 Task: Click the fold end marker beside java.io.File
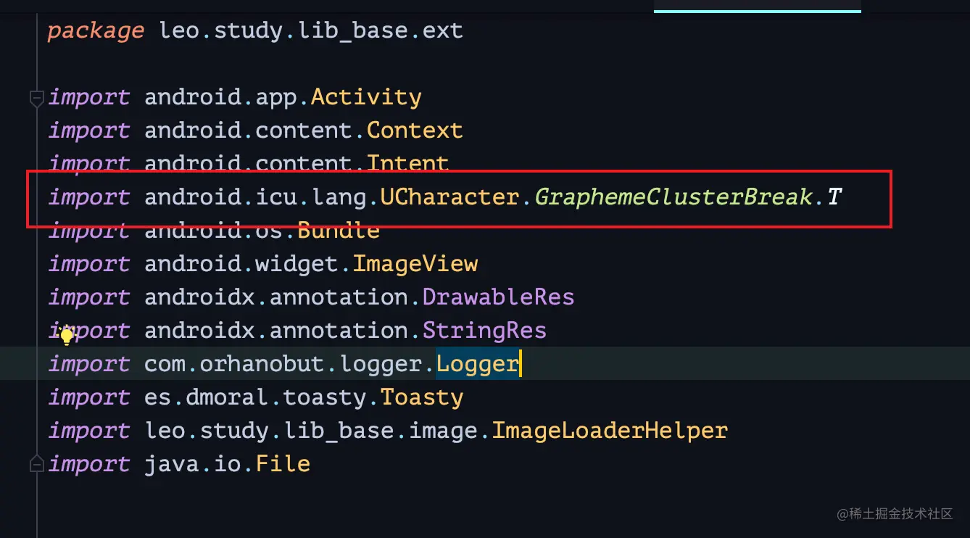coord(36,463)
